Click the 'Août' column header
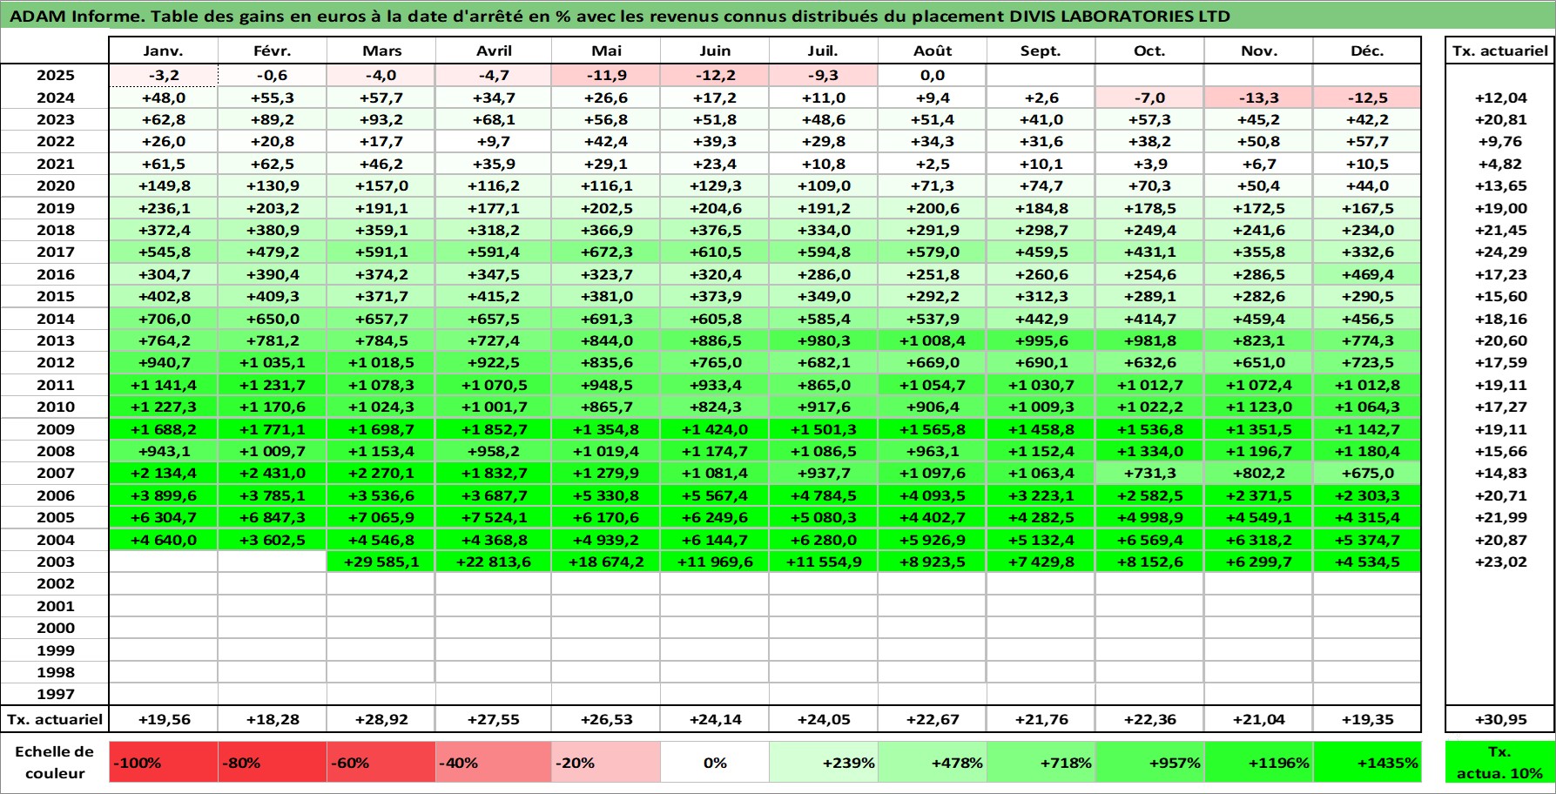 pos(932,50)
